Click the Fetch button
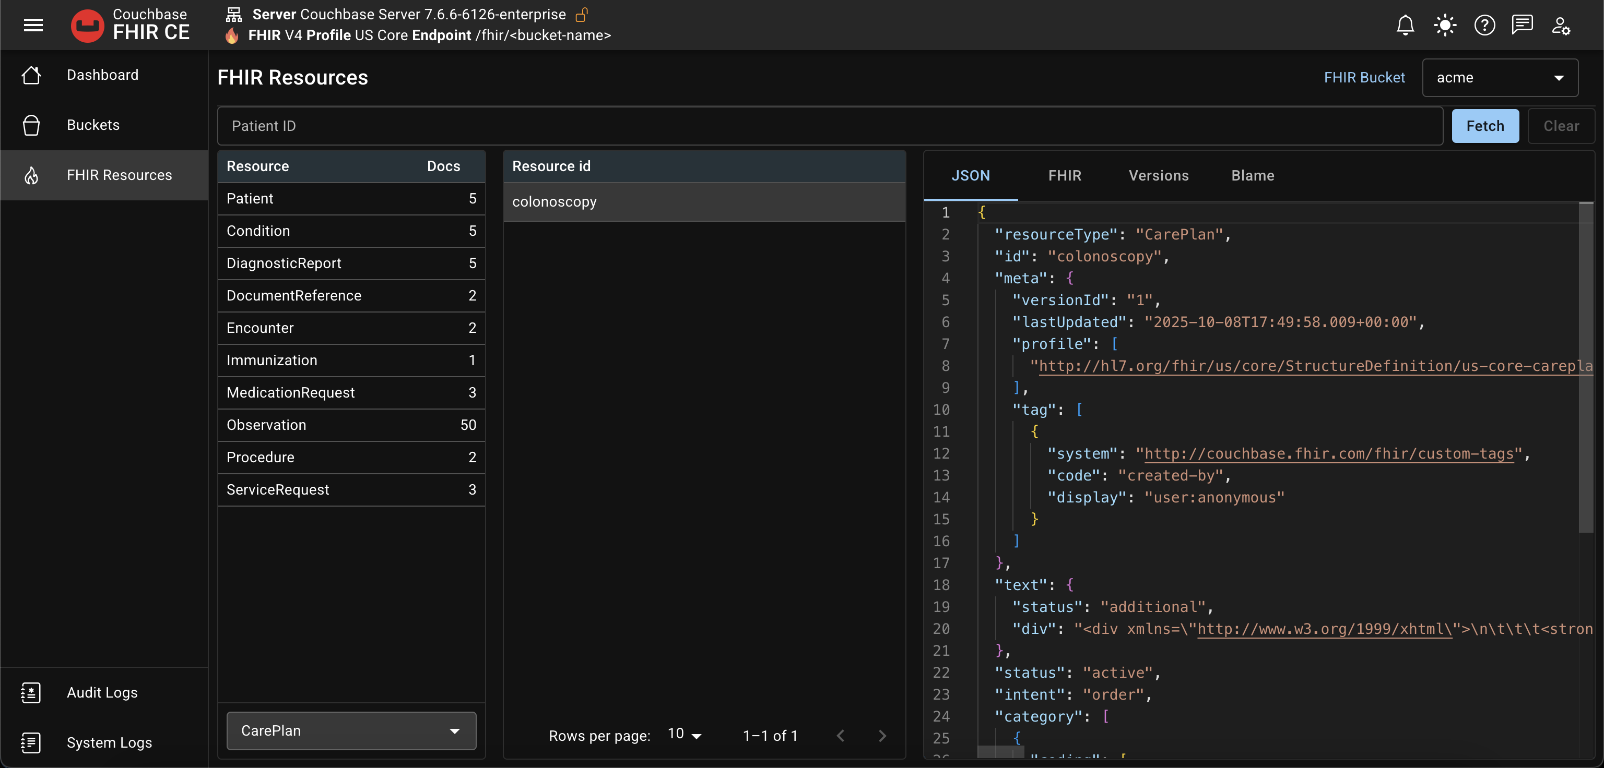Viewport: 1604px width, 768px height. [1484, 126]
